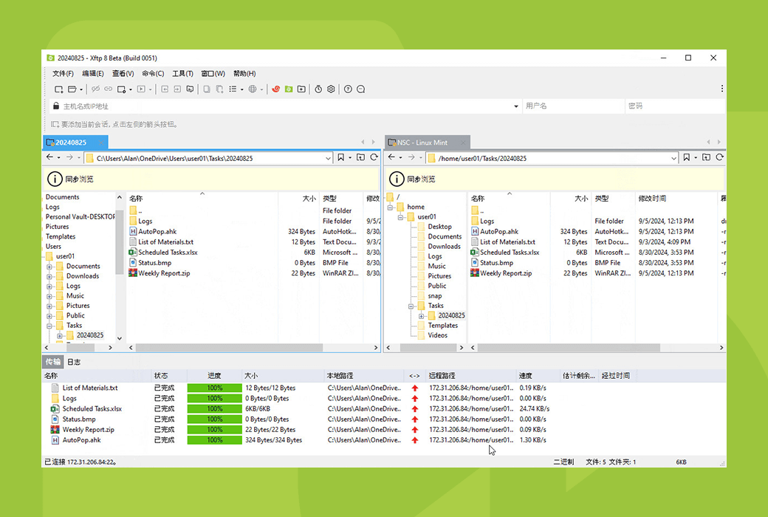Click the 100% progress bar for AutoPop.ahk transfer
The height and width of the screenshot is (517, 768).
pos(215,440)
